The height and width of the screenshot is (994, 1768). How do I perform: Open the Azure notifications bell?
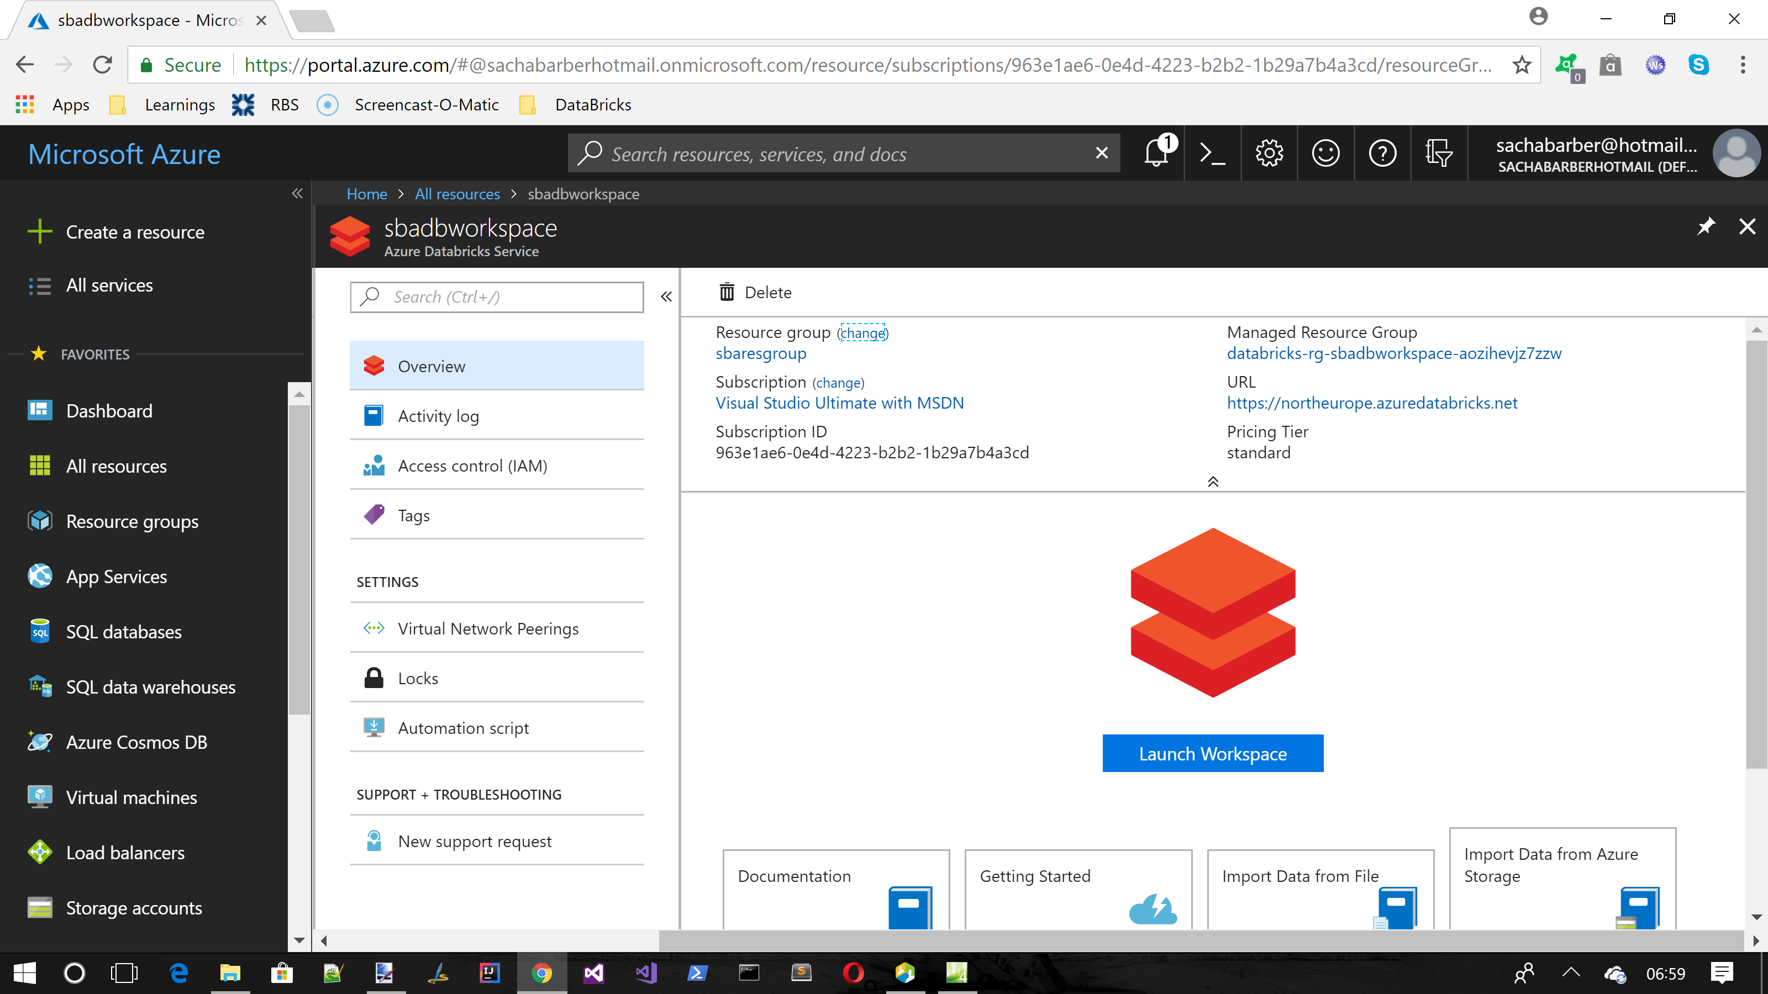point(1158,153)
